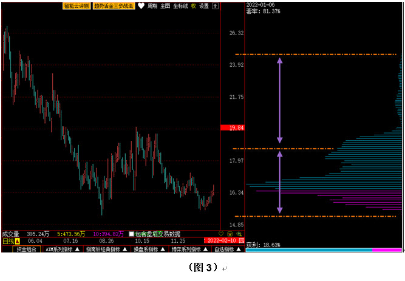Expand the 日线 period selector arrow
The height and width of the screenshot is (281, 405).
17,241
